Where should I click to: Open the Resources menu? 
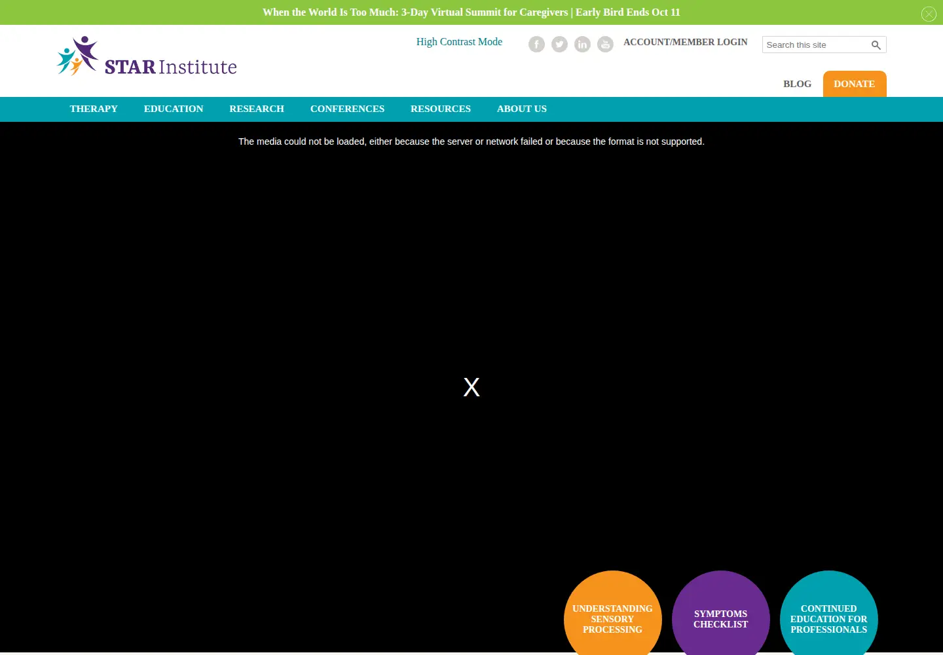[441, 109]
